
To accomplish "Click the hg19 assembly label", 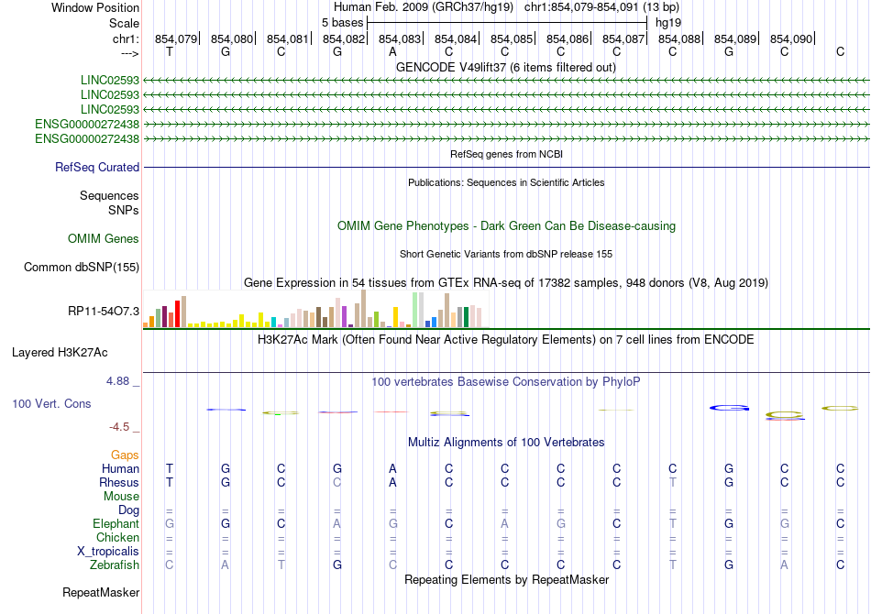I will tap(668, 23).
